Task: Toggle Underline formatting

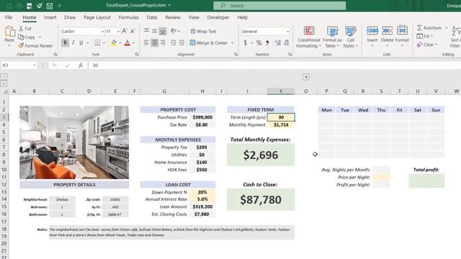Action: pos(81,43)
